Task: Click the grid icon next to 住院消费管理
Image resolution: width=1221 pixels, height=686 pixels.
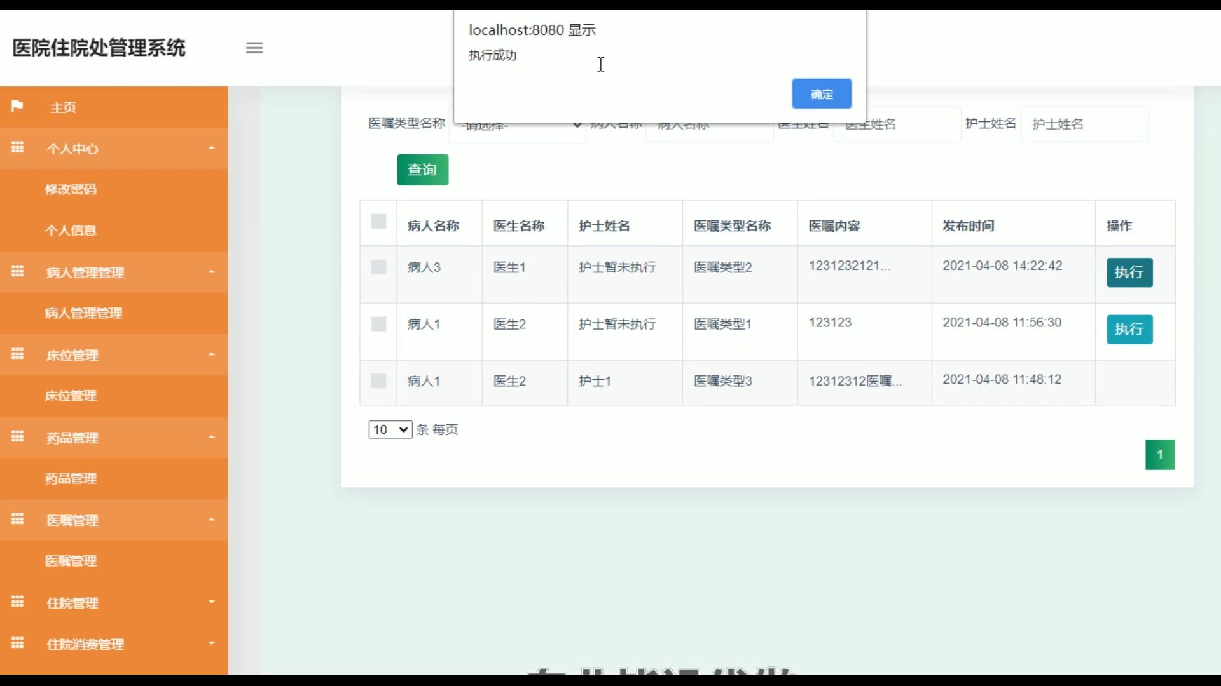Action: 17,643
